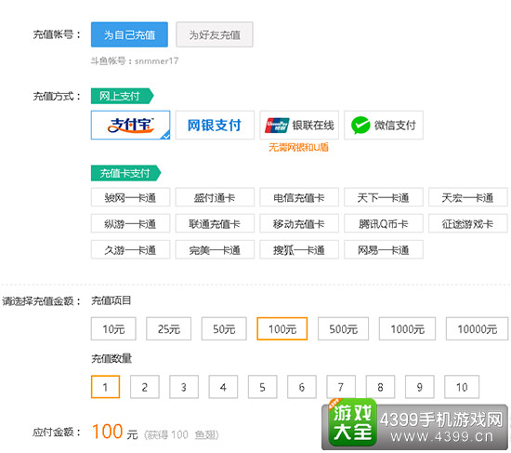
Task: Set recharge quantity to 8
Action: [380, 387]
